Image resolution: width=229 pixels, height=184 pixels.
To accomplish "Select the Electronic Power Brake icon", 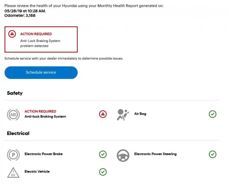I will coord(13,155).
